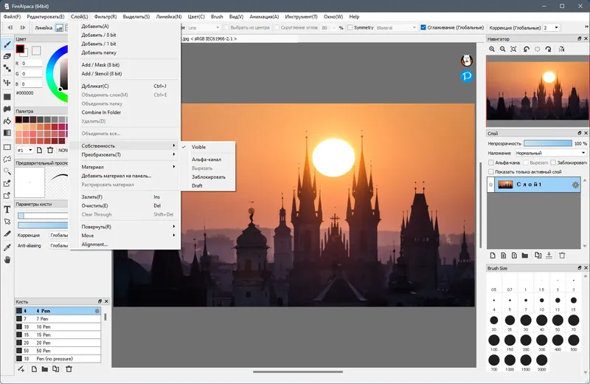Enable the Альфа-канал checkbox in Layer panel
The height and width of the screenshot is (384, 590).
point(491,162)
